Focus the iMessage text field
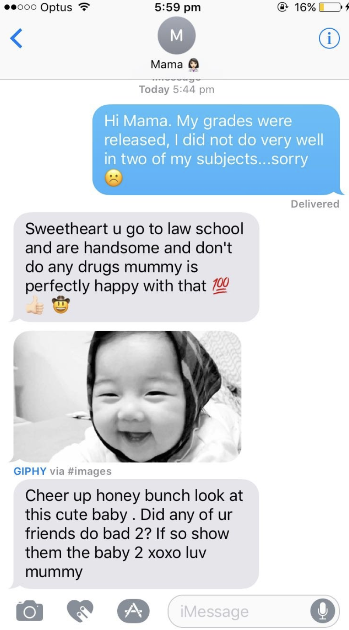349x630 pixels. 254,611
